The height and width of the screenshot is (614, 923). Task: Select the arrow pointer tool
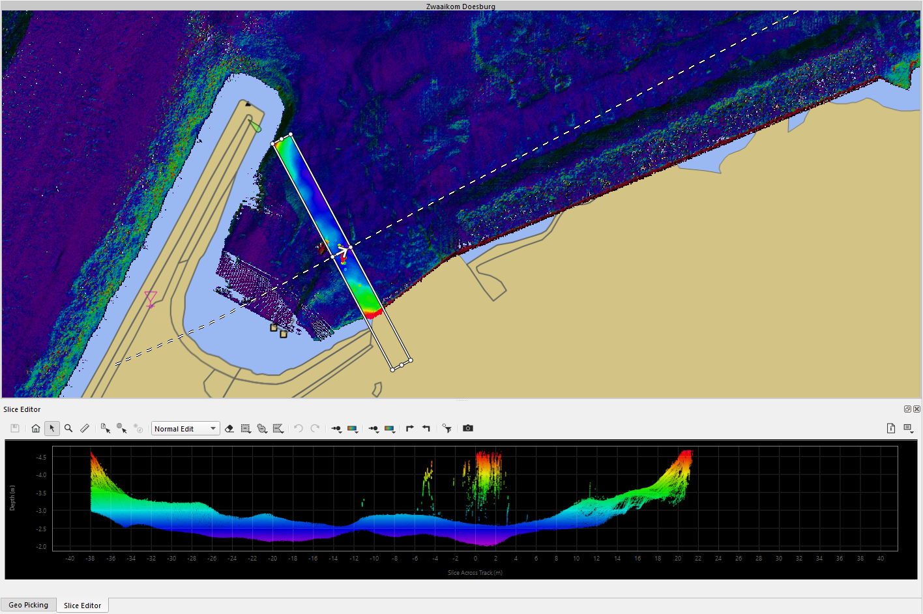pos(52,428)
